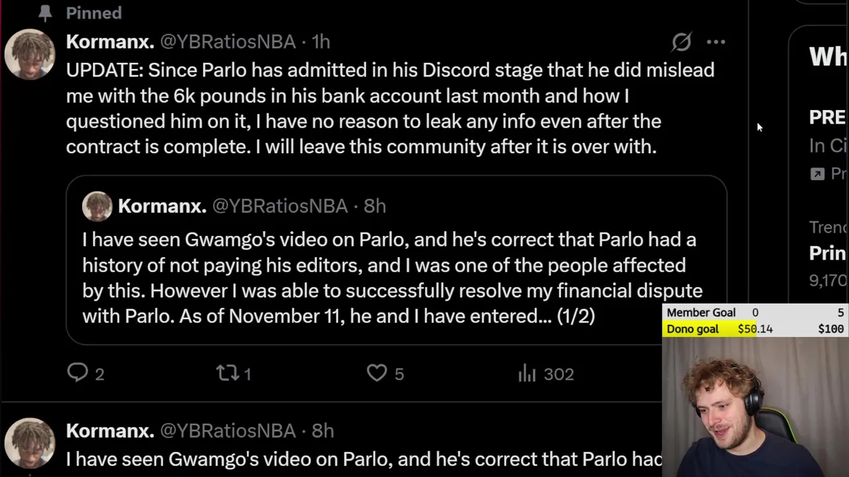This screenshot has width=849, height=477.
Task: Expand the quoted Kormanx tweet text
Action: 391,278
